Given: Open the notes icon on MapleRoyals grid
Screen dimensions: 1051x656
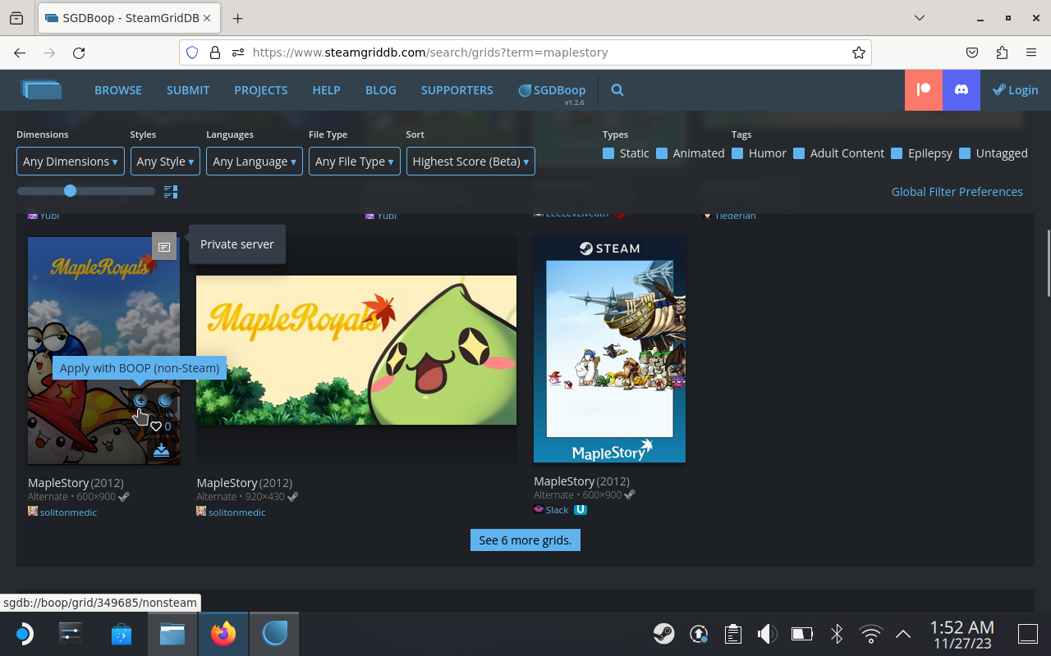Looking at the screenshot, I should 164,246.
